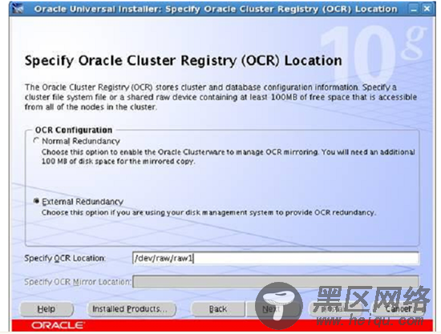Go Back to previous installer step
Image resolution: width=441 pixels, height=334 pixels.
(x=217, y=309)
